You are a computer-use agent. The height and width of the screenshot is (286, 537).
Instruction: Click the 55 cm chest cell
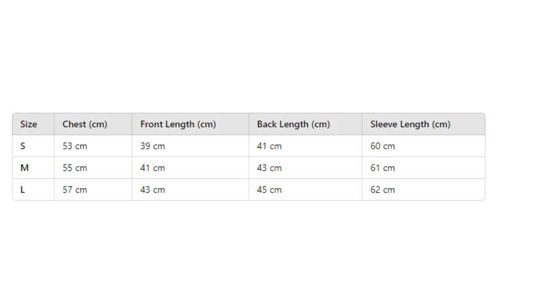pyautogui.click(x=93, y=168)
